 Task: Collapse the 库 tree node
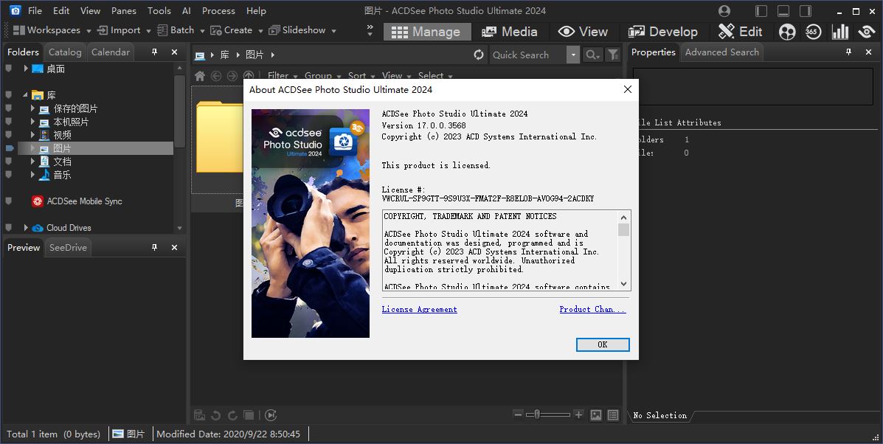tap(26, 95)
